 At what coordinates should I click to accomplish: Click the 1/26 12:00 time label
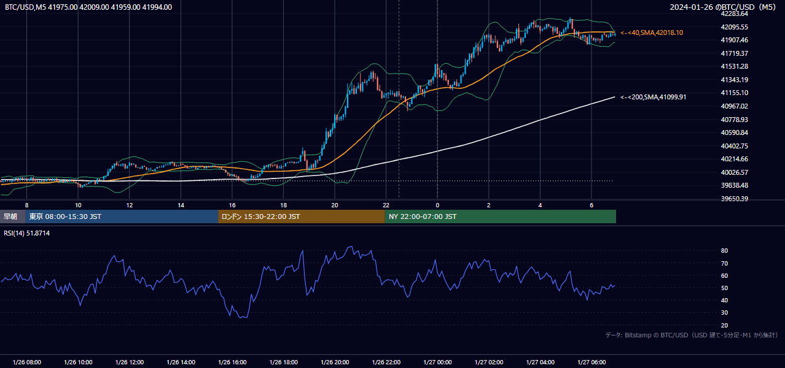pyautogui.click(x=130, y=362)
